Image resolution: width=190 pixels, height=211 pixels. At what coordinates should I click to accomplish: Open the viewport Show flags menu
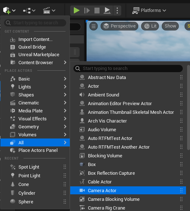point(170,26)
